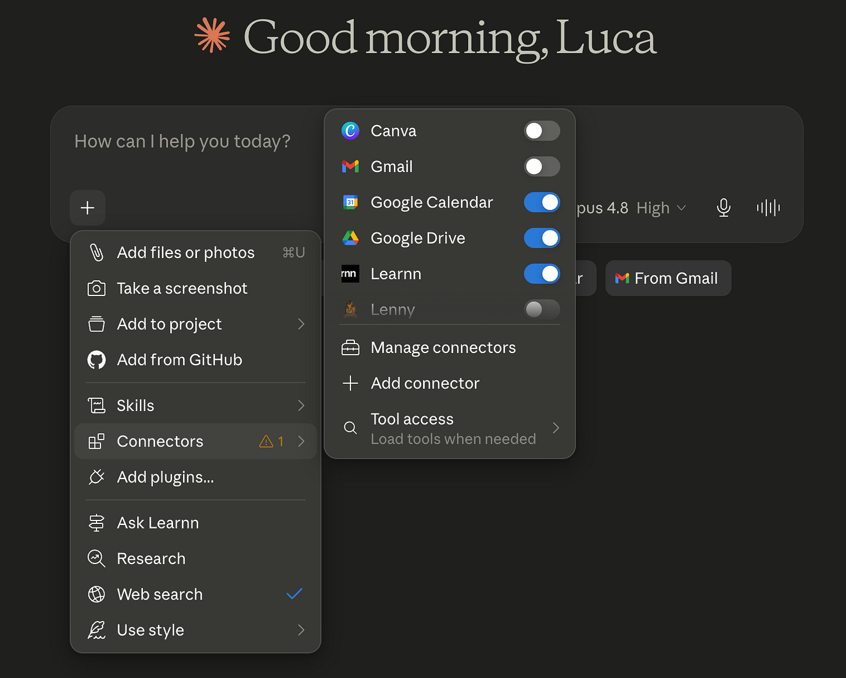
Task: Turn off the Learnn connector toggle
Action: (542, 274)
